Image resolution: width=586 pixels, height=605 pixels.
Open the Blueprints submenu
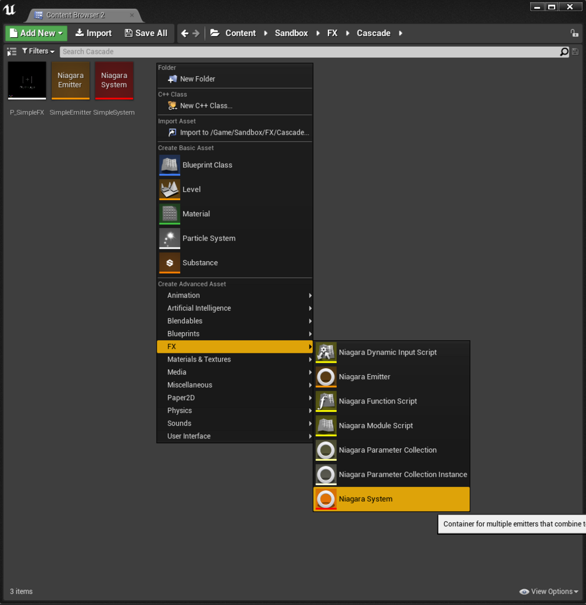coord(235,334)
